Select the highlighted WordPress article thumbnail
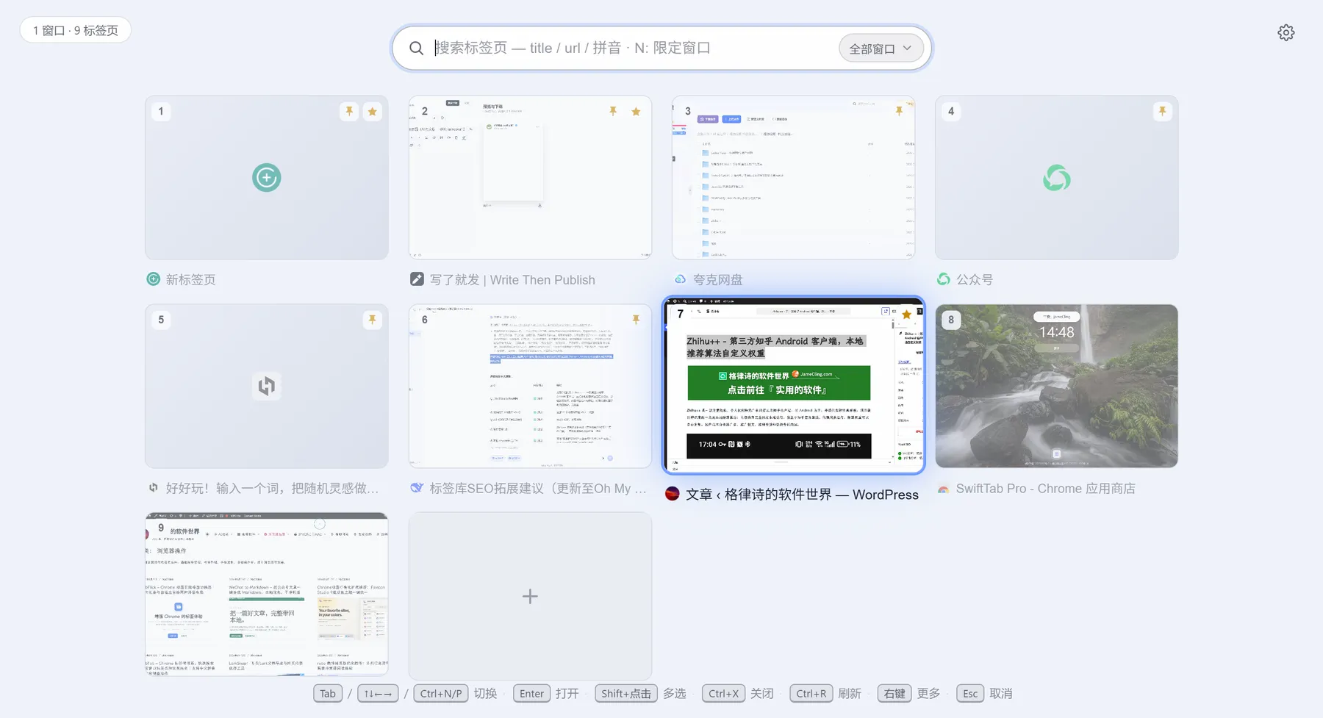Screen dimensions: 1323x718 pyautogui.click(x=793, y=385)
